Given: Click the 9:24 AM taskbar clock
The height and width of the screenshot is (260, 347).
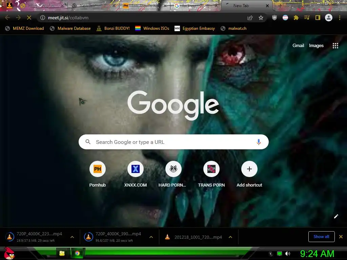Looking at the screenshot, I should point(317,254).
